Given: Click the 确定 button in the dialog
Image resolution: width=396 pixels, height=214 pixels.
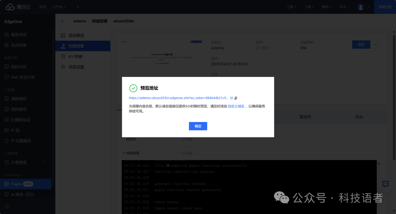Looking at the screenshot, I should click(198, 126).
